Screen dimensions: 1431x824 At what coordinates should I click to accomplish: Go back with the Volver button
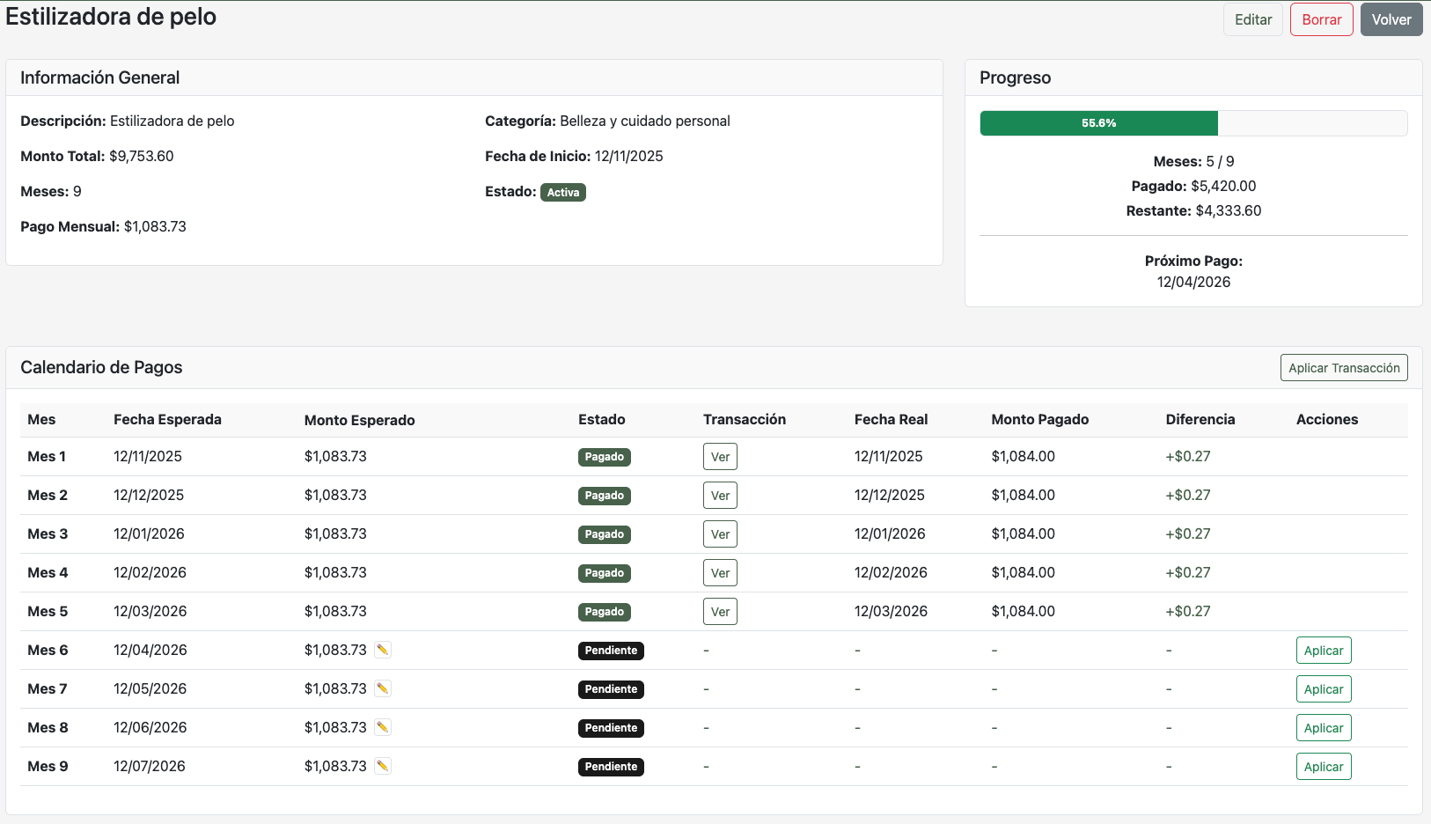pyautogui.click(x=1391, y=19)
